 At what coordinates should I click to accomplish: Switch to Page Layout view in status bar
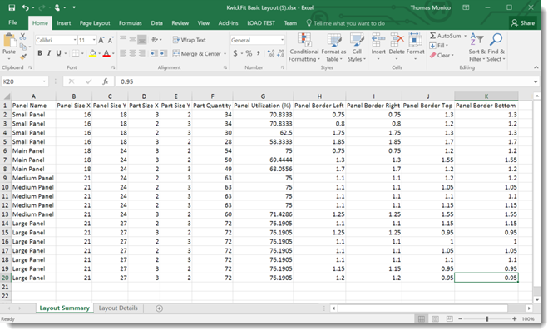tap(436, 318)
